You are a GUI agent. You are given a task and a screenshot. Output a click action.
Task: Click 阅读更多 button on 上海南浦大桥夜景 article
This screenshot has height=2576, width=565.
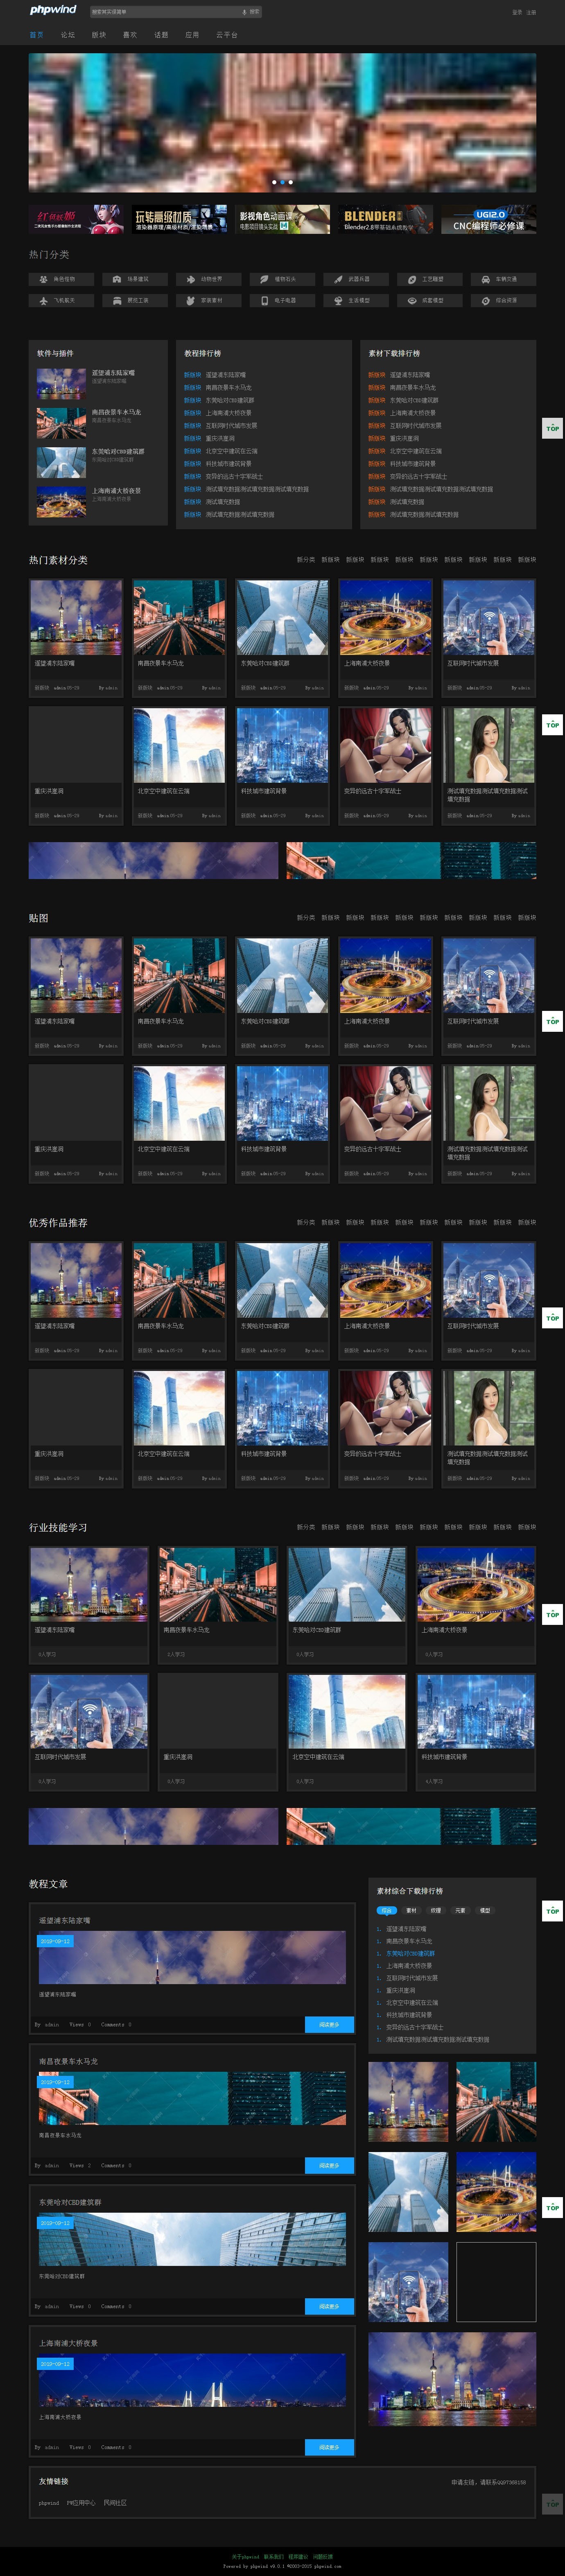point(329,2447)
